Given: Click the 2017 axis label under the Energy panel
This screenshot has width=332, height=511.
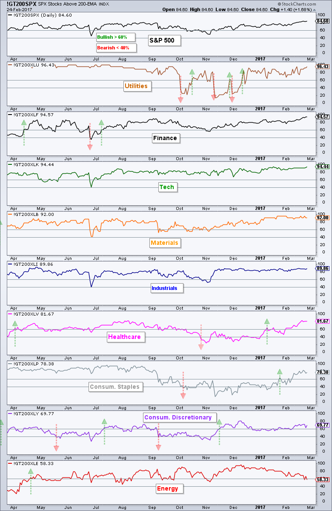Looking at the screenshot, I should click(260, 507).
